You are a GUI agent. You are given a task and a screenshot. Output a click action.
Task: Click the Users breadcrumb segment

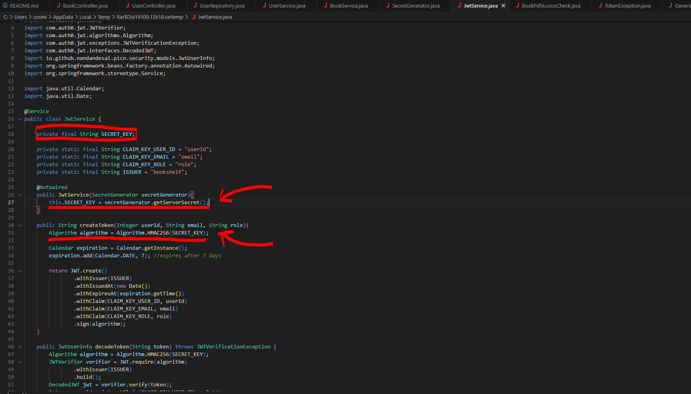pyautogui.click(x=21, y=17)
